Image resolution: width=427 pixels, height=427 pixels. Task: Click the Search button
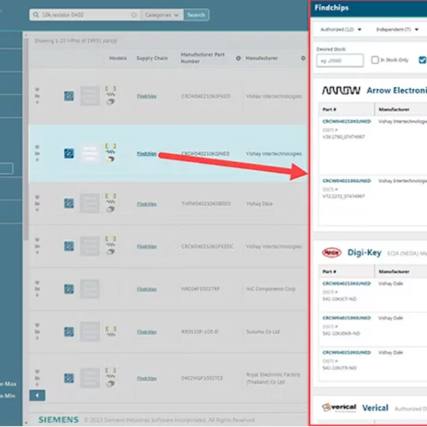196,15
